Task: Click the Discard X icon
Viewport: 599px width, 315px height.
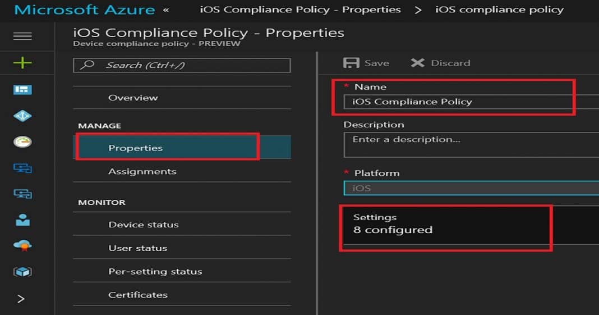Action: pos(417,63)
